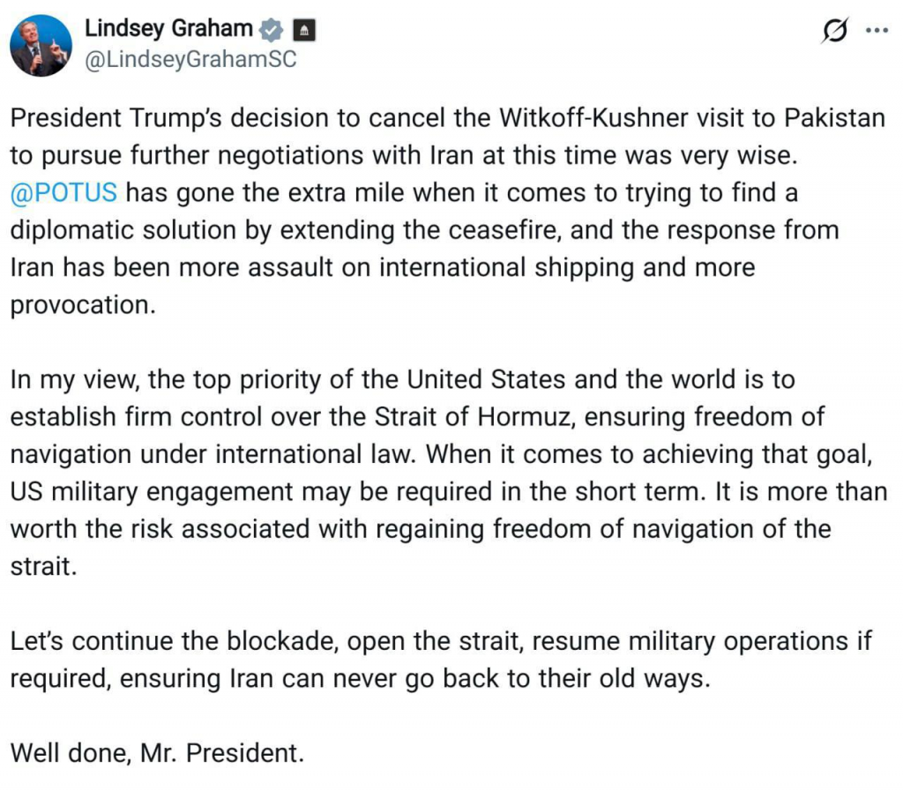Click the "Well done, Mr. President." line
This screenshot has height=791, width=903.
coord(157,754)
